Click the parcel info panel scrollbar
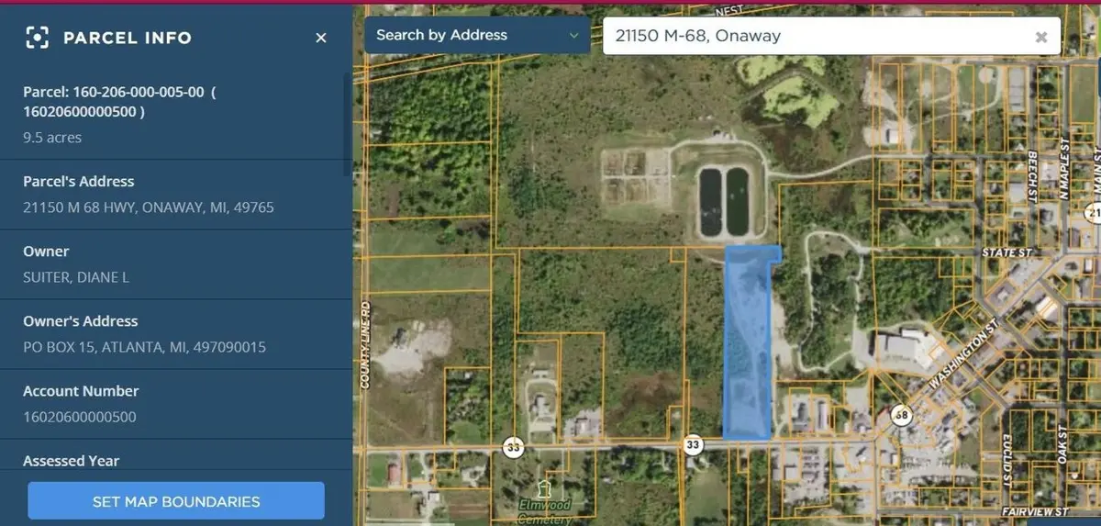The image size is (1101, 526). point(347,124)
